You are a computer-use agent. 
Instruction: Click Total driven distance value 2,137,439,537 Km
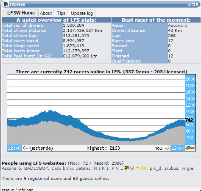(82, 31)
